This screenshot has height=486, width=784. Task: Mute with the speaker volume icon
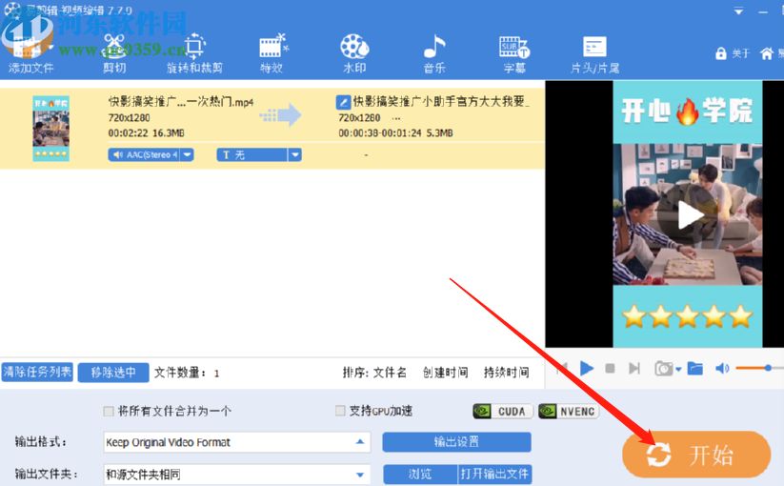722,369
